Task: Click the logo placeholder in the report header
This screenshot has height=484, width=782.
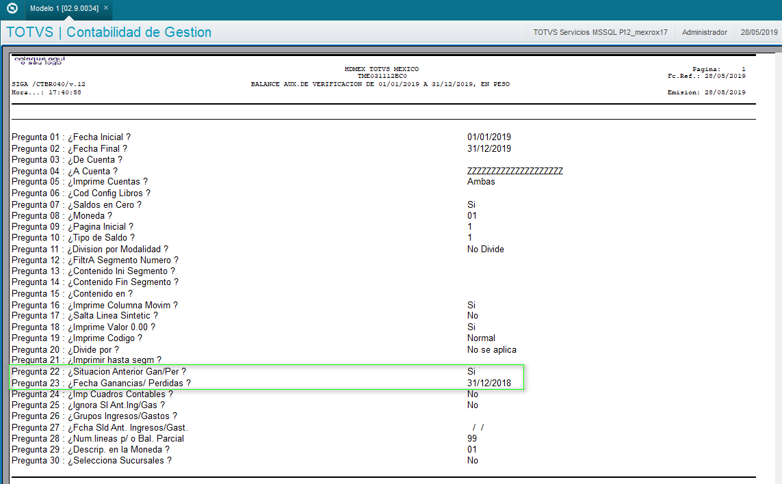Action: pos(40,60)
